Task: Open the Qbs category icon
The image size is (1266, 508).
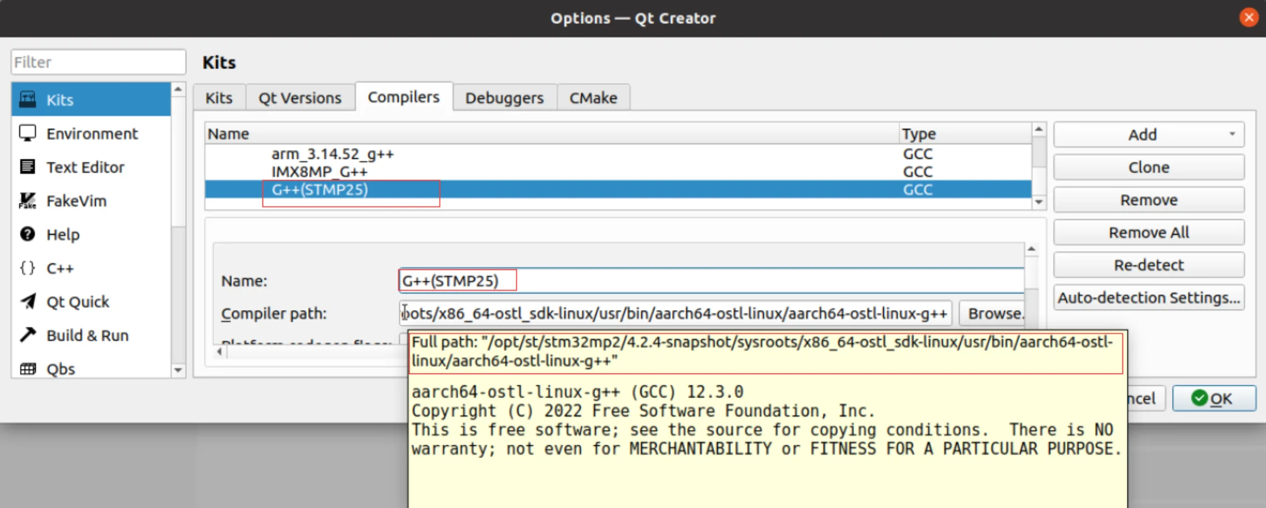Action: click(27, 368)
